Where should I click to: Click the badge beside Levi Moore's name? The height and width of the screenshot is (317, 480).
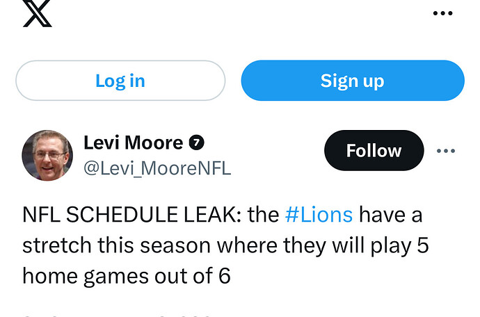pyautogui.click(x=198, y=143)
